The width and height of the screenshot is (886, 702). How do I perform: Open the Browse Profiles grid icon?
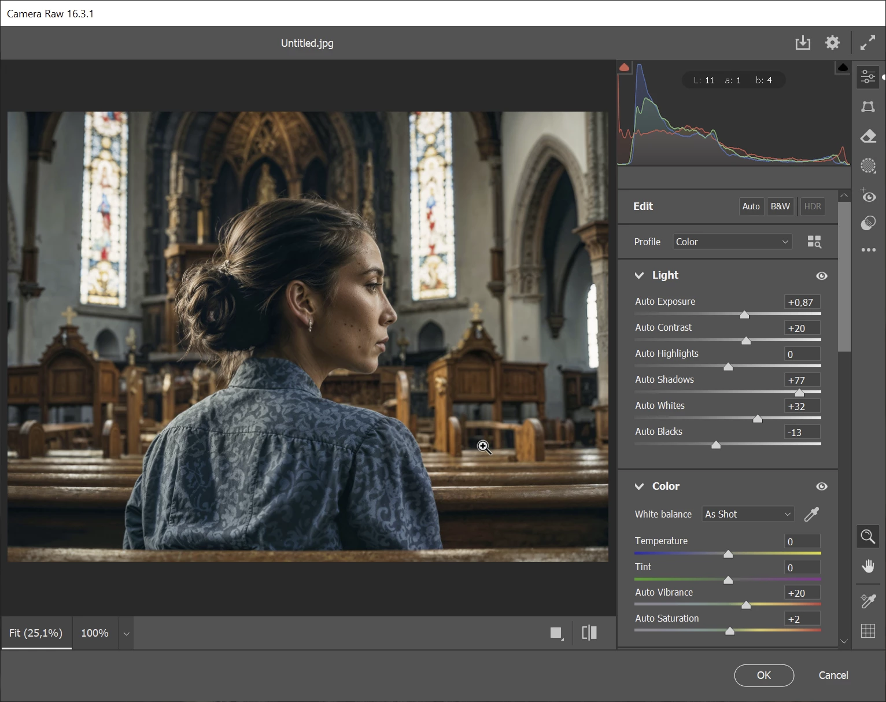tap(814, 242)
